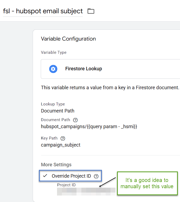Select the Firestore Lookup variable type box

[x=110, y=69]
